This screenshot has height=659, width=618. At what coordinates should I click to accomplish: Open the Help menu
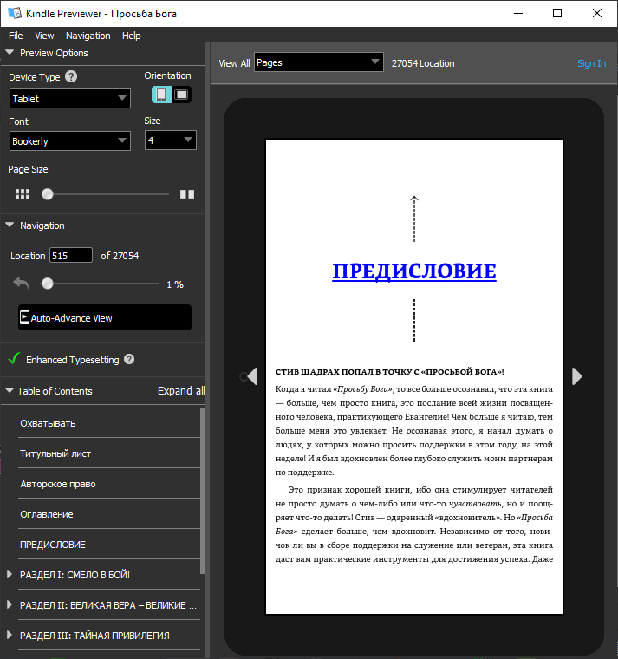click(x=131, y=36)
